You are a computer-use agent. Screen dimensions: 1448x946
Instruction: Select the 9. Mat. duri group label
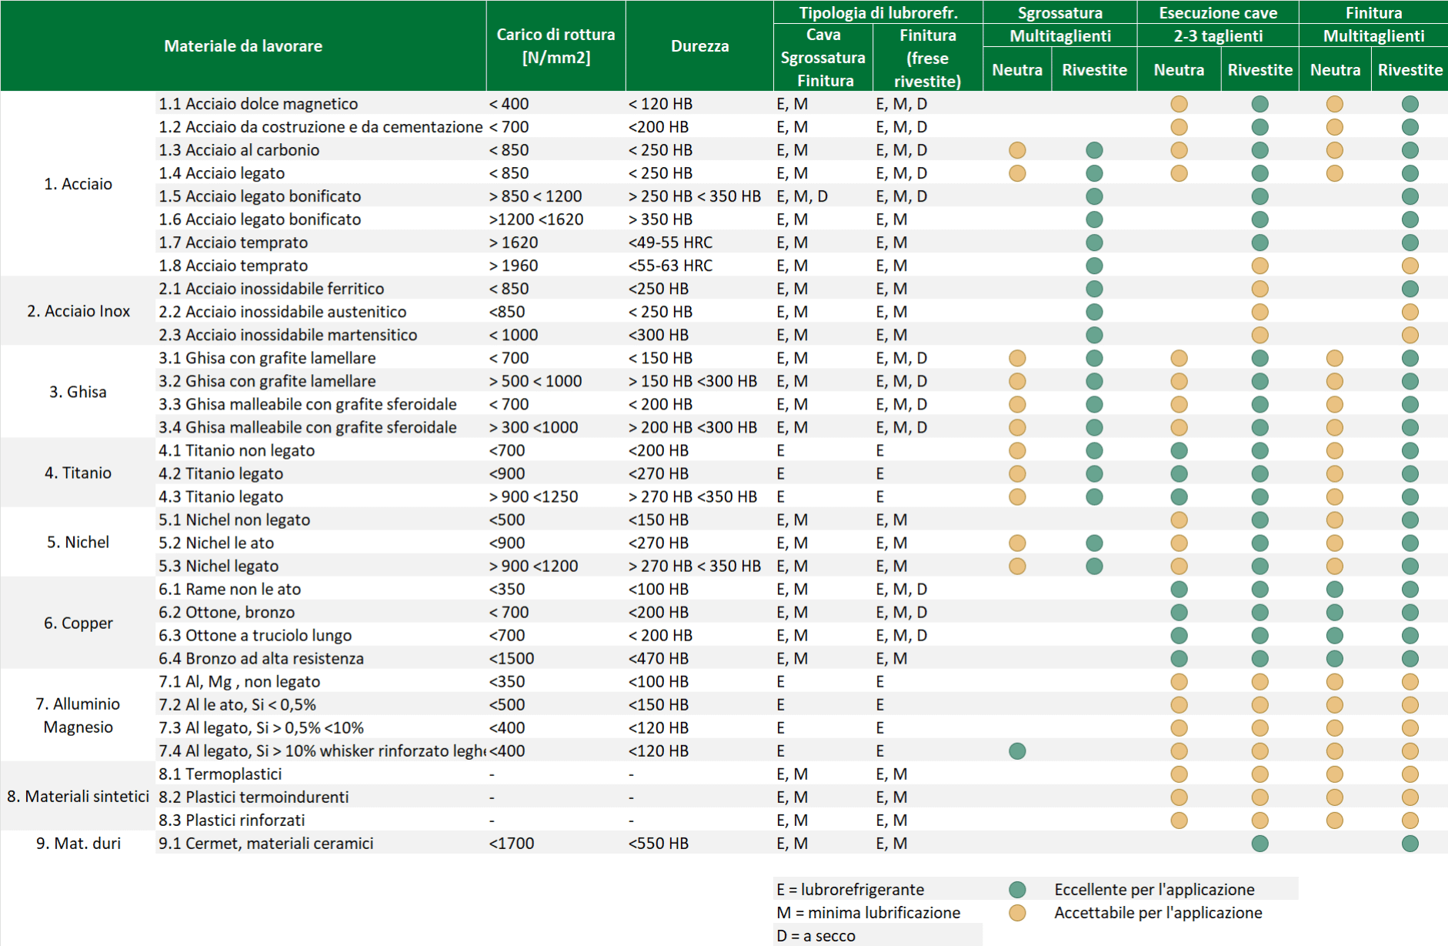78,843
